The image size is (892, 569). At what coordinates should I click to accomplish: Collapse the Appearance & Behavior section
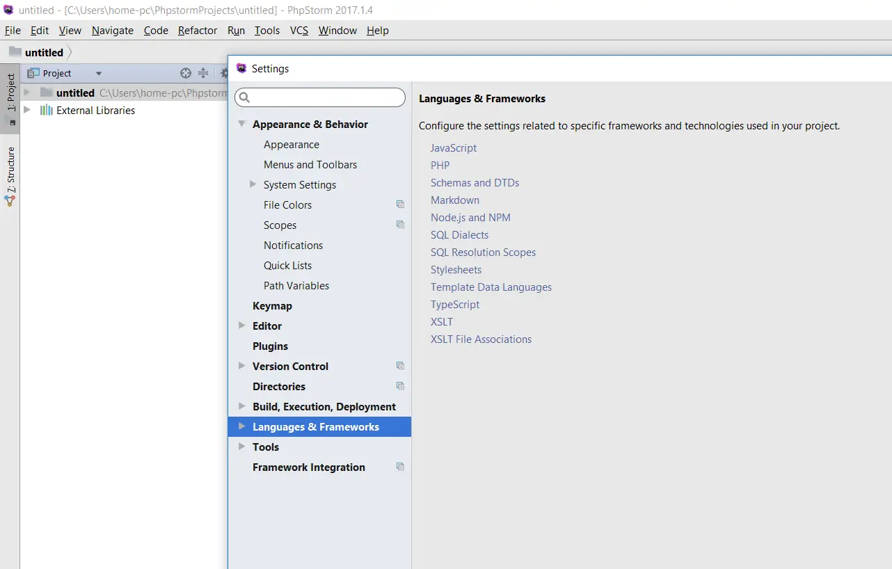[242, 124]
